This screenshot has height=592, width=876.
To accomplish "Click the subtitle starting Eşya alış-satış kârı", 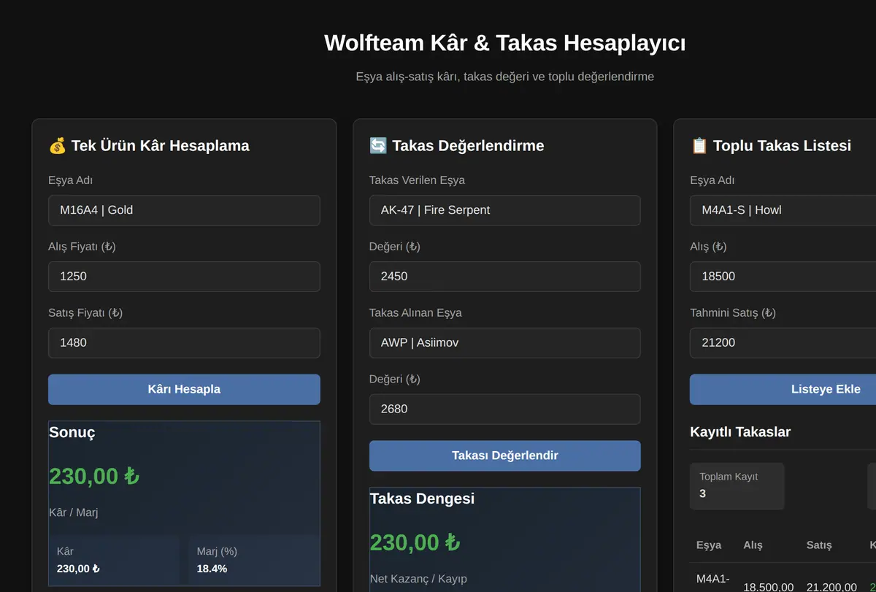I will [505, 77].
